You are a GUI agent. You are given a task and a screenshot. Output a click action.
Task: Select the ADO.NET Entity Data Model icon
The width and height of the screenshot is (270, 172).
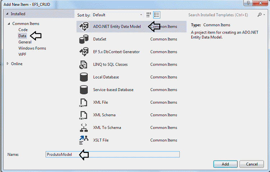pos(84,27)
